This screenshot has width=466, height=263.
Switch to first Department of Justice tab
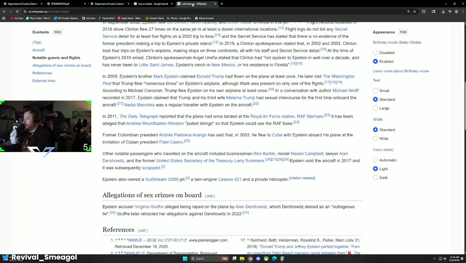click(23, 4)
